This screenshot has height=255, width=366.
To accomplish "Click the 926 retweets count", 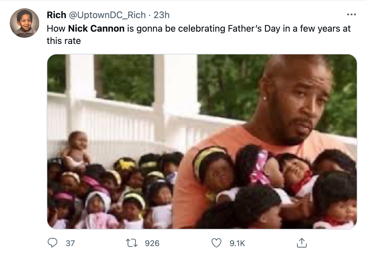I will coord(152,243).
